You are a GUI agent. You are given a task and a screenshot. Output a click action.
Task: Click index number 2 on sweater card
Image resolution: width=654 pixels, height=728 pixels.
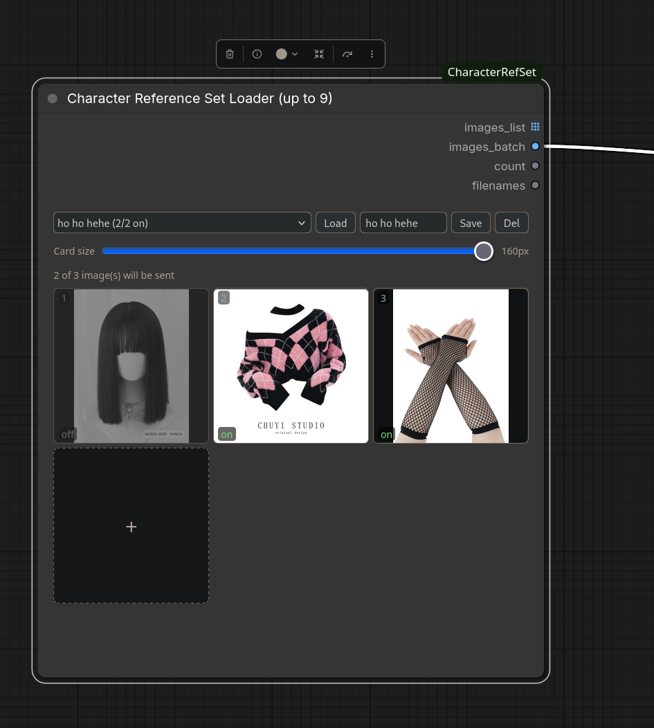pos(224,298)
